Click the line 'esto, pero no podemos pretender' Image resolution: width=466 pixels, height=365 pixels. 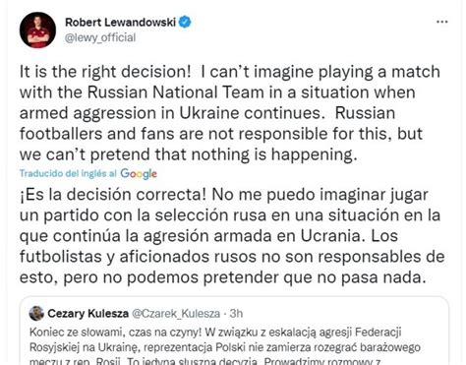tap(223, 277)
